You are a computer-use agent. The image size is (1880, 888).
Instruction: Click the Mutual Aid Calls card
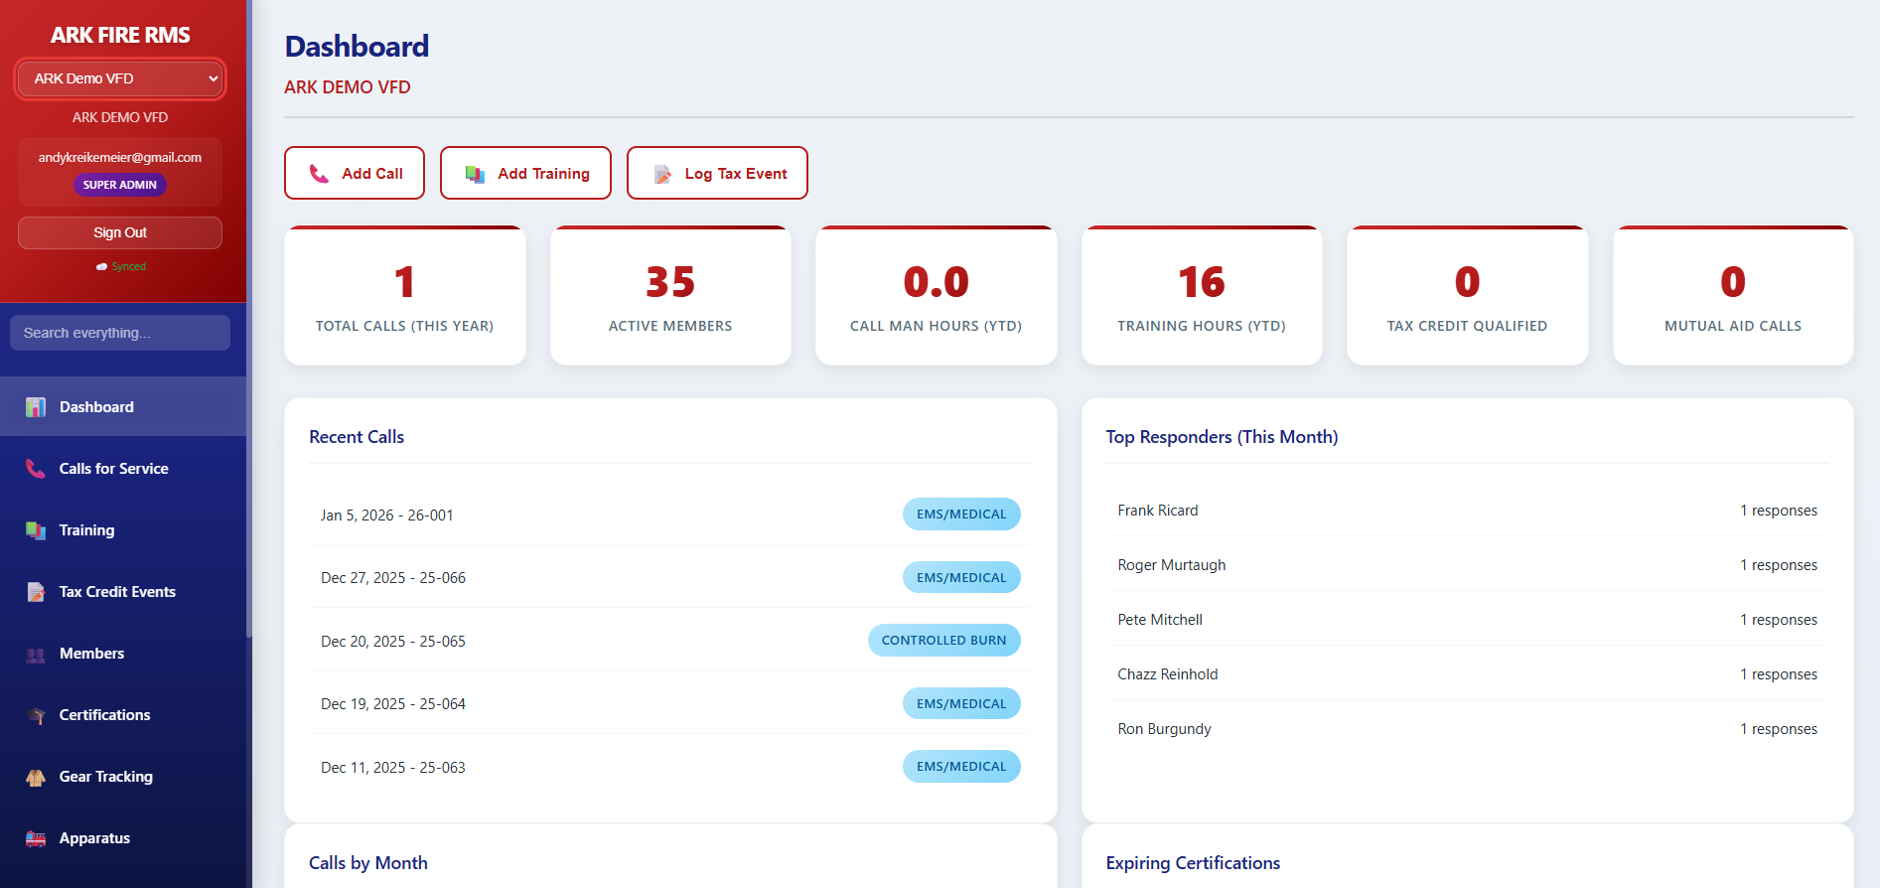(x=1733, y=295)
